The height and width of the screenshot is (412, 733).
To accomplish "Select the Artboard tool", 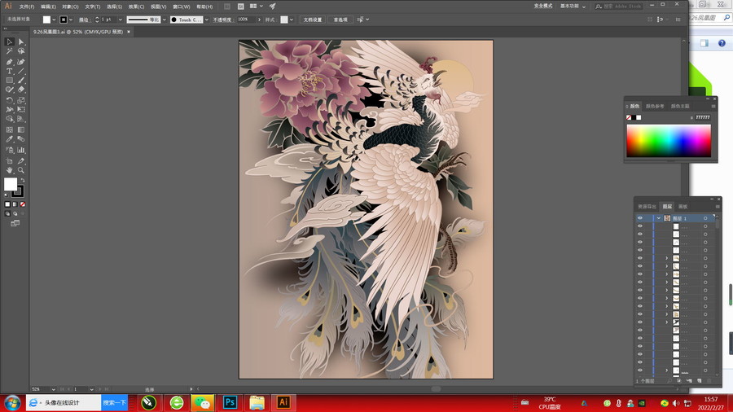I will (9, 160).
